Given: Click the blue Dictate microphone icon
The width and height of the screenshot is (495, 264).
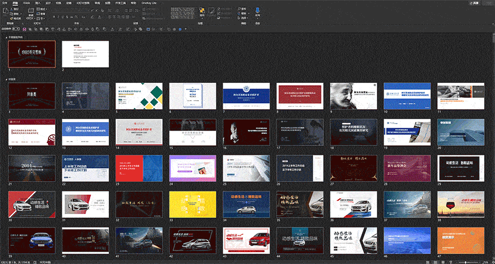Looking at the screenshot, I should tap(258, 10).
